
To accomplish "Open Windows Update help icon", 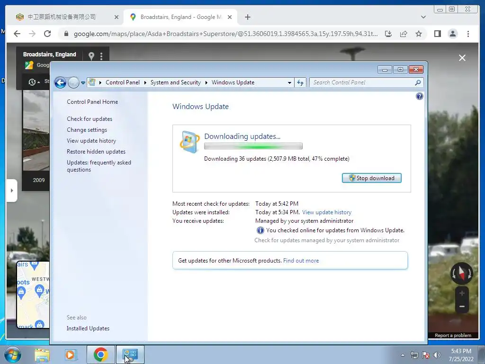I will coord(420,96).
